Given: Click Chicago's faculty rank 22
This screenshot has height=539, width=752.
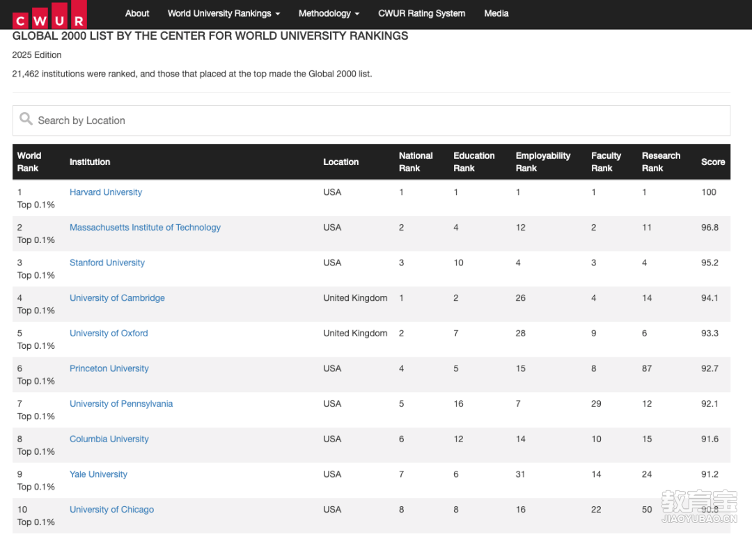Looking at the screenshot, I should pos(596,509).
